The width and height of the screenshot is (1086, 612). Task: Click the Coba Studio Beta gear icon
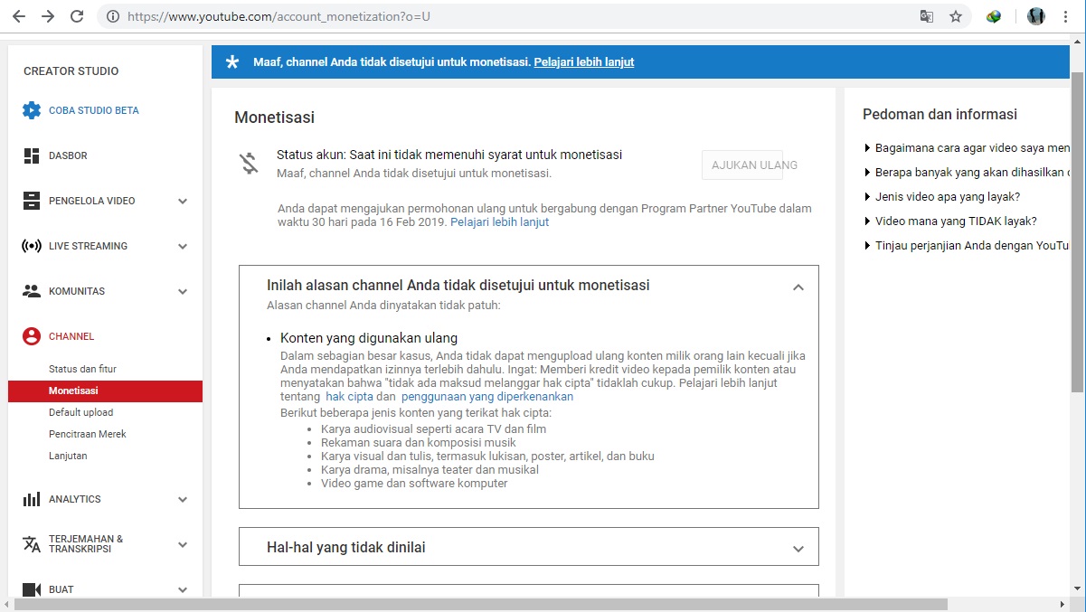pyautogui.click(x=32, y=110)
